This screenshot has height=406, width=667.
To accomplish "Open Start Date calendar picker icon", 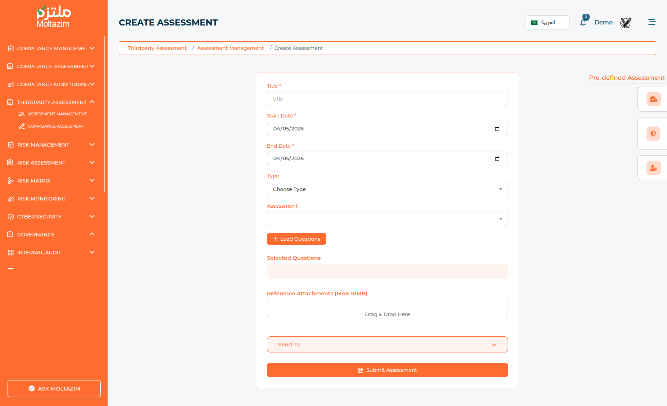I will coord(497,129).
